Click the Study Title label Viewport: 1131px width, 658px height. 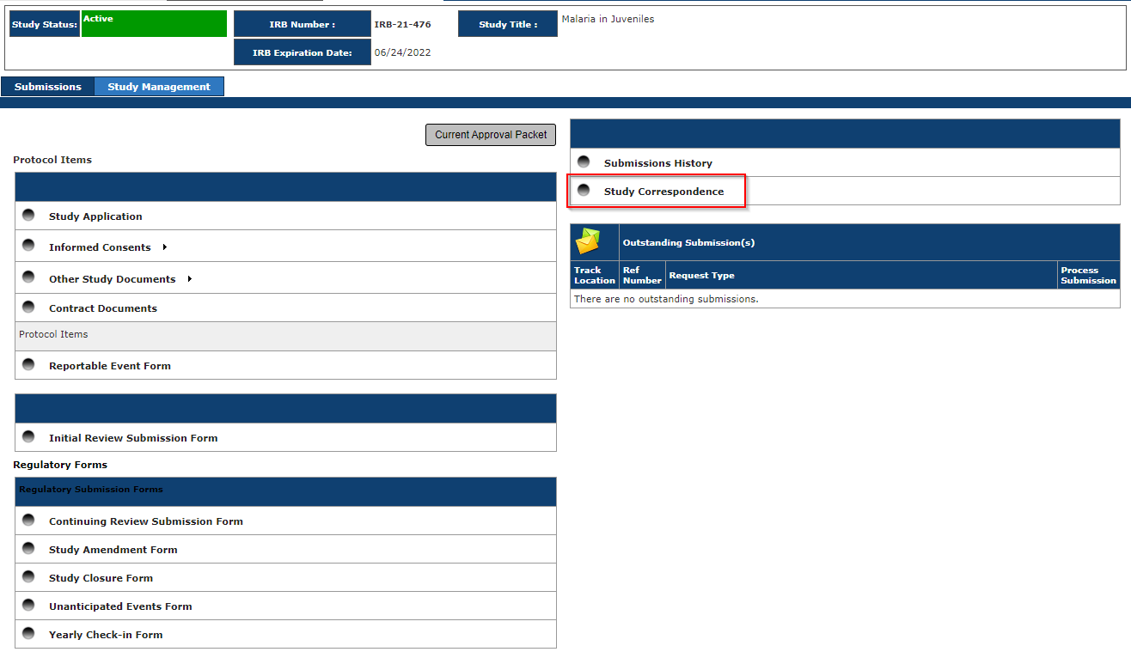click(x=508, y=24)
